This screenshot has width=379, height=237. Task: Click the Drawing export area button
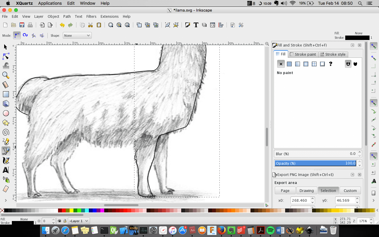306,190
